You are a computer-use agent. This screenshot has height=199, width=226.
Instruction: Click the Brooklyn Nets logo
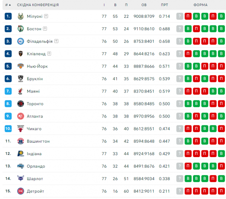point(21,79)
